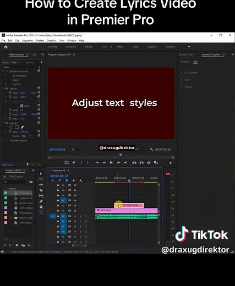Image resolution: width=235 pixels, height=286 pixels.
Task: Go to Out point in Program monitor
Action: coord(125,162)
